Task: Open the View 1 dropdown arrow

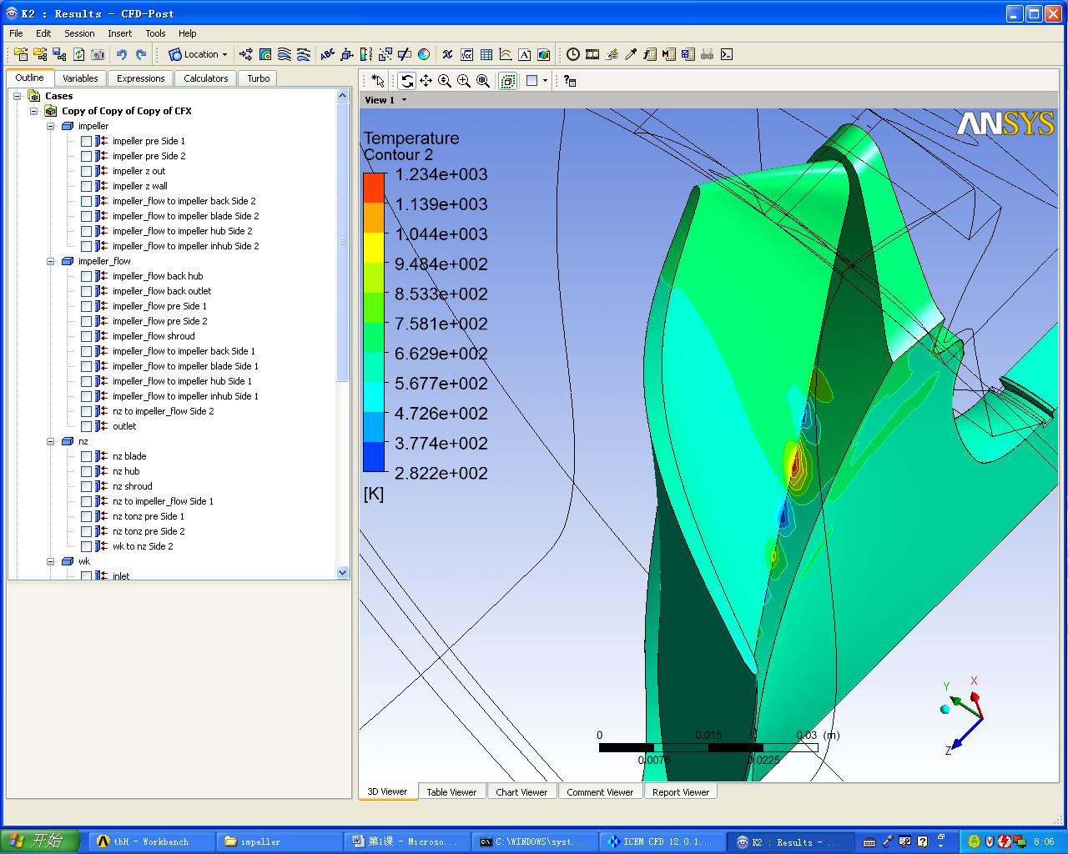Action: tap(405, 100)
